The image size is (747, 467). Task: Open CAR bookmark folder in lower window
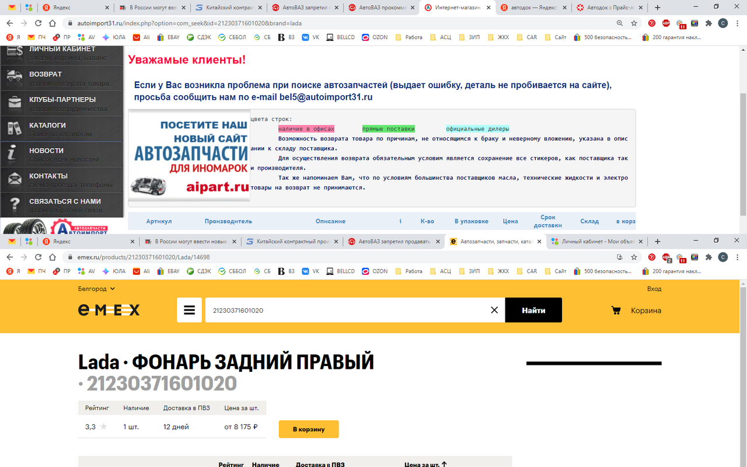(526, 271)
